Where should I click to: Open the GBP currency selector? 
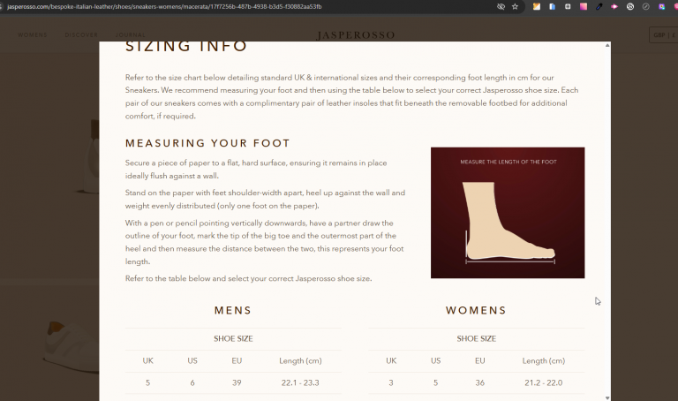click(664, 35)
